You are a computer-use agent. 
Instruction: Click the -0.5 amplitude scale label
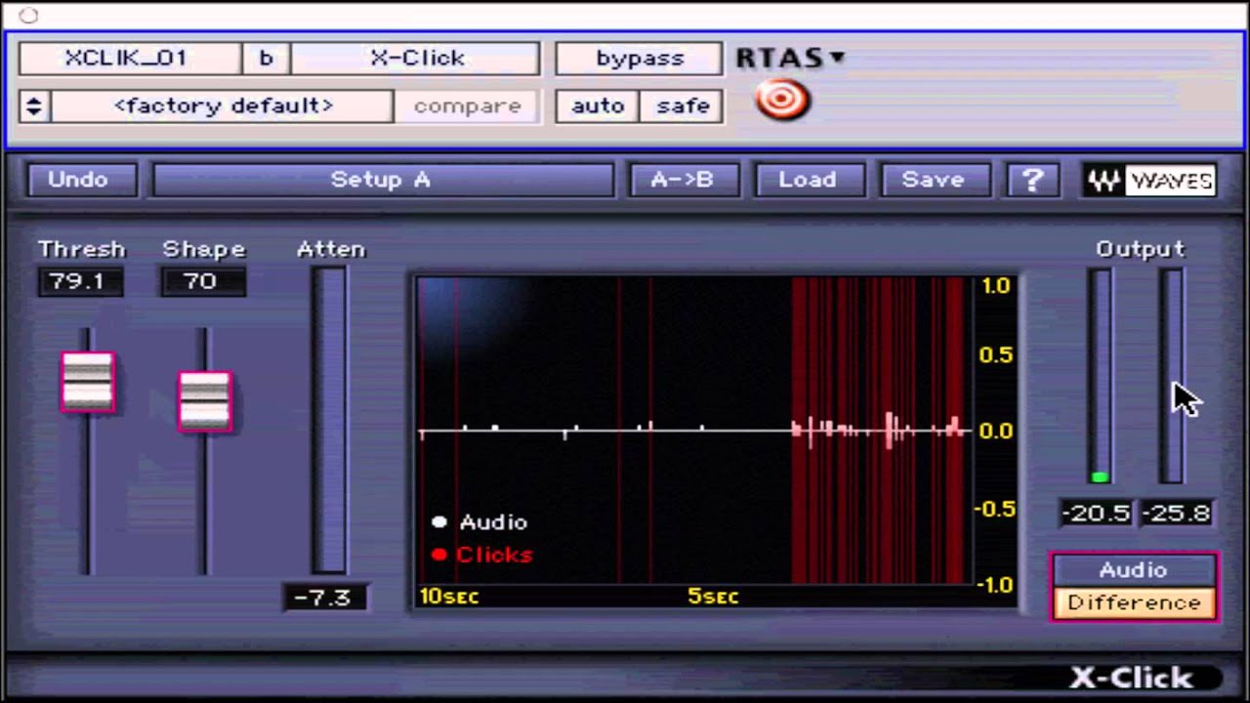pos(993,509)
